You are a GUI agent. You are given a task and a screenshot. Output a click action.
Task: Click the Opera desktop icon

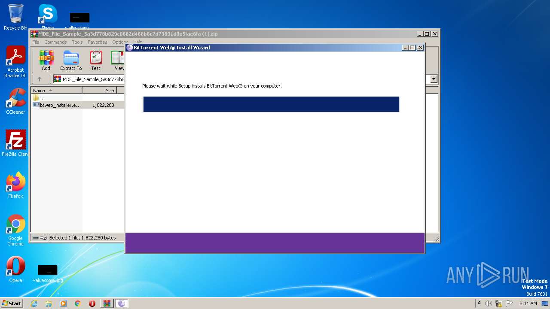[15, 270]
